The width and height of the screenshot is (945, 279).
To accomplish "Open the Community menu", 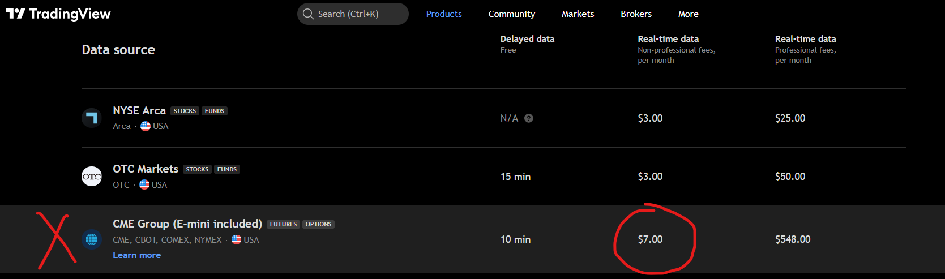I will click(512, 14).
